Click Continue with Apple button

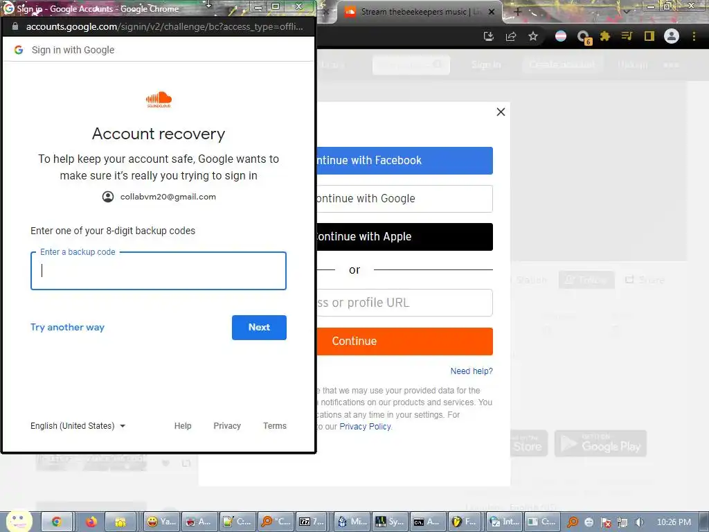404,237
